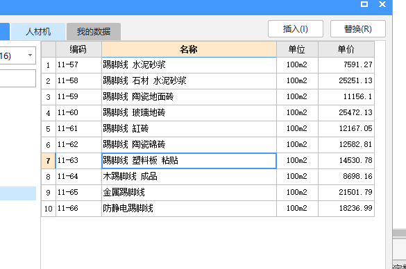The width and height of the screenshot is (406, 269).
Task: Click the 插入(I) button
Action: tap(296, 28)
